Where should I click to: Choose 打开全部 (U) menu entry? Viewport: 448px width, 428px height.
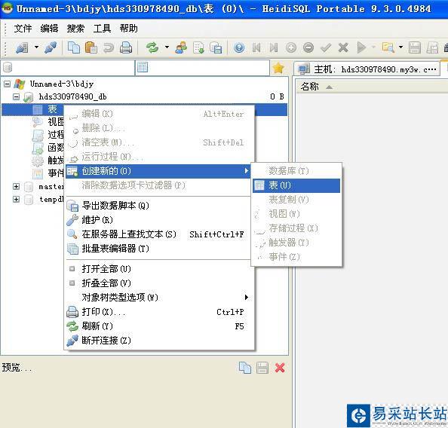158,269
